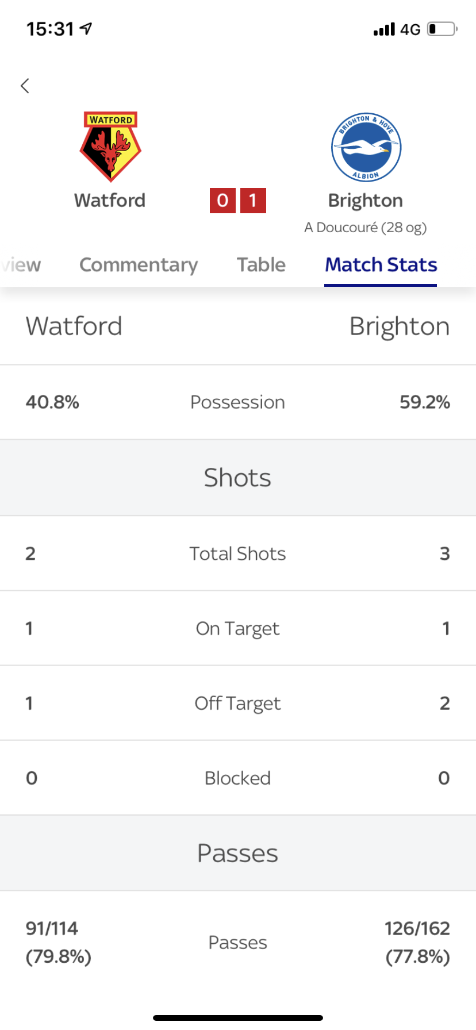The height and width of the screenshot is (1030, 476).
Task: Tap the Shots section header
Action: coord(238,478)
